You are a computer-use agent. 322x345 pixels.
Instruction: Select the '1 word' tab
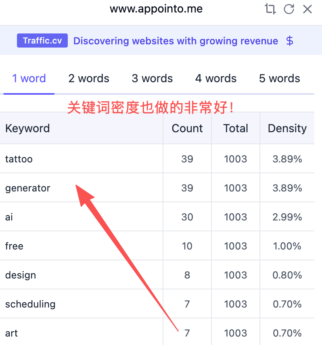pyautogui.click(x=29, y=78)
